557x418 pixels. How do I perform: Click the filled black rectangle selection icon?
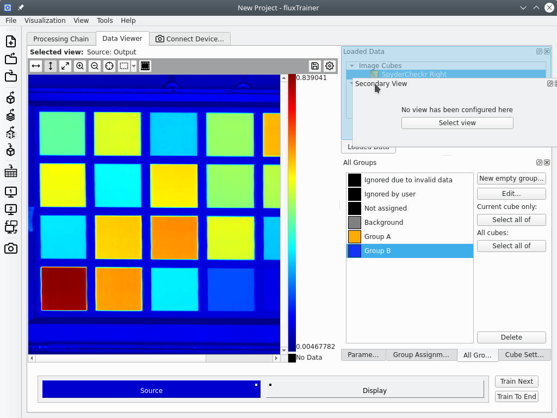(145, 66)
